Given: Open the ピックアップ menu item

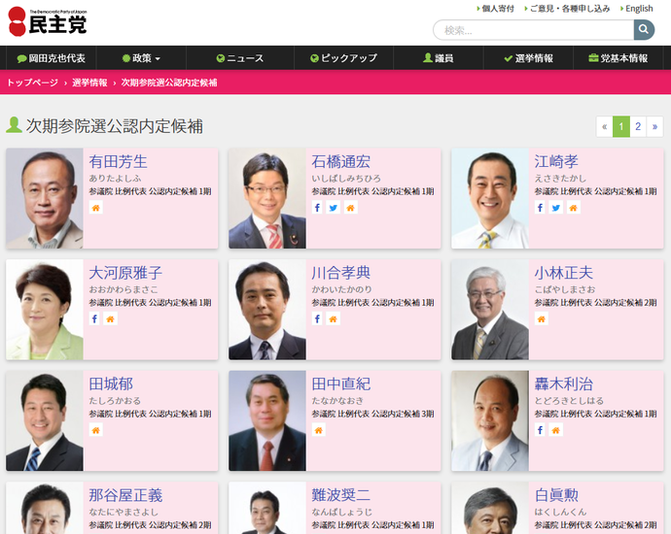Looking at the screenshot, I should (343, 58).
